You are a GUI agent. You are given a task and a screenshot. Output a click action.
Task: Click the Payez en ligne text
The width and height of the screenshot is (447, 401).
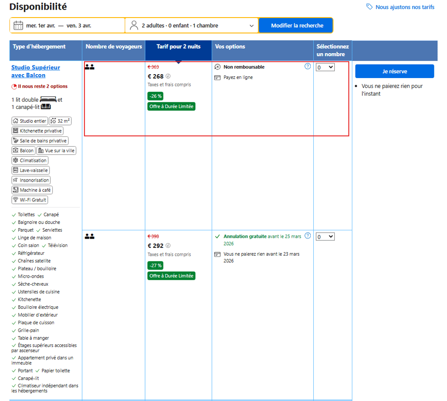(x=238, y=77)
